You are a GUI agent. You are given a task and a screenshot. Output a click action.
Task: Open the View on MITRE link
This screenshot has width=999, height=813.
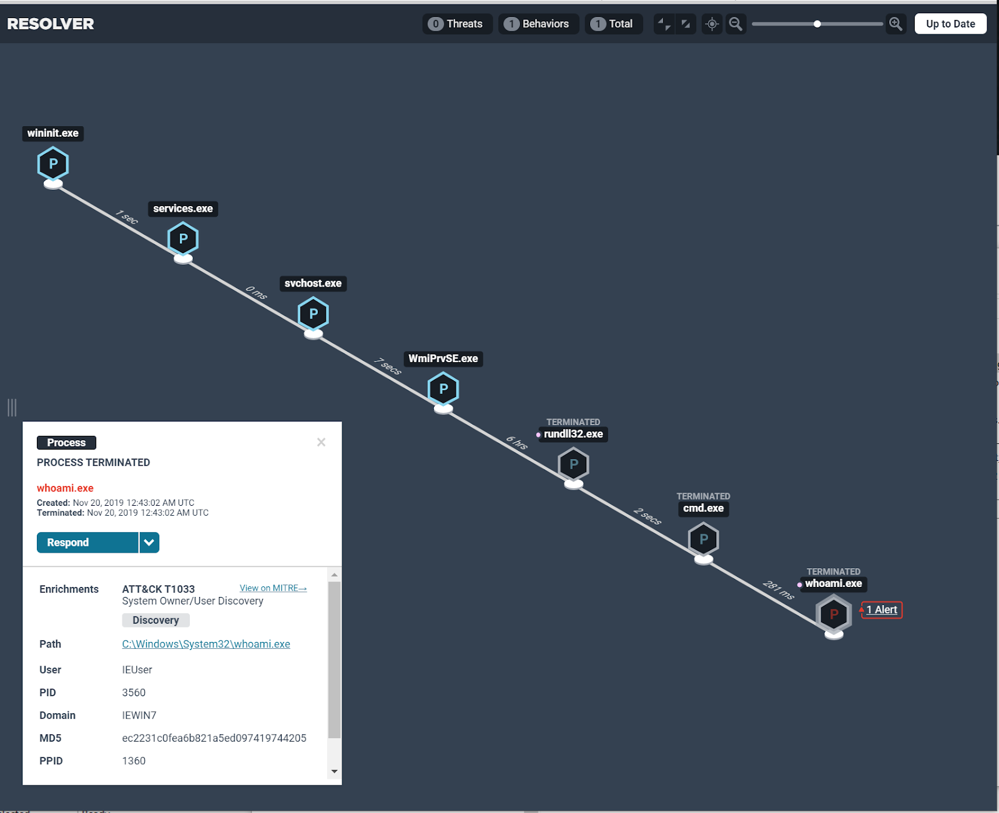click(x=273, y=588)
